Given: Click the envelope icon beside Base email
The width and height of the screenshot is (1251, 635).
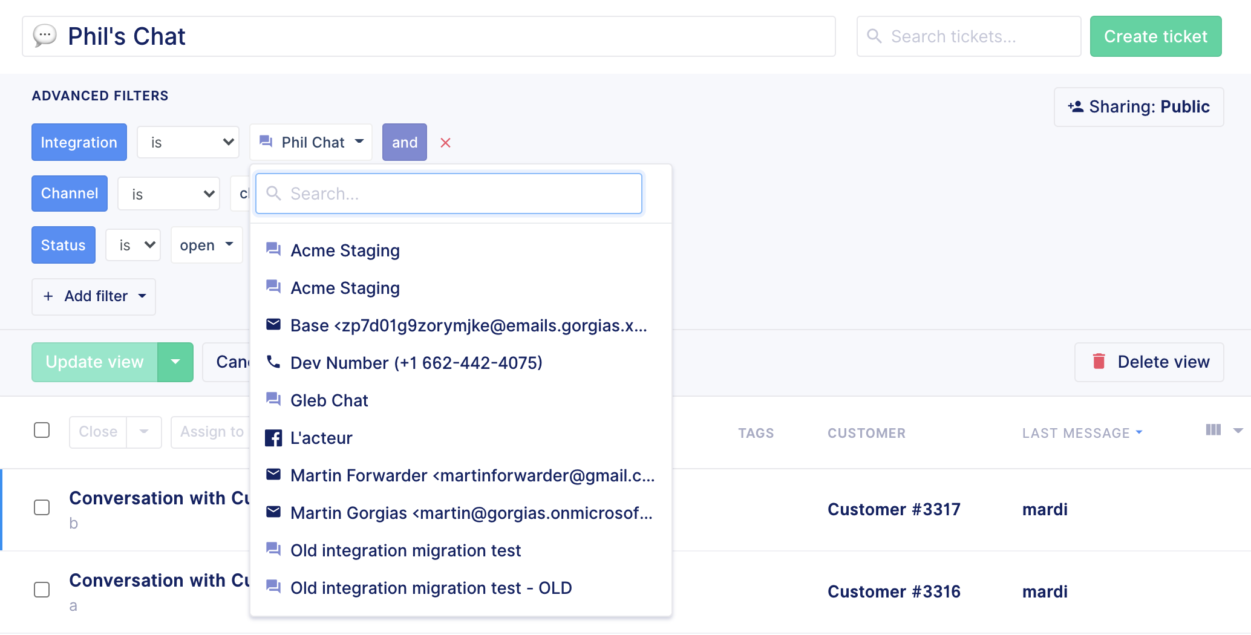Looking at the screenshot, I should (273, 325).
